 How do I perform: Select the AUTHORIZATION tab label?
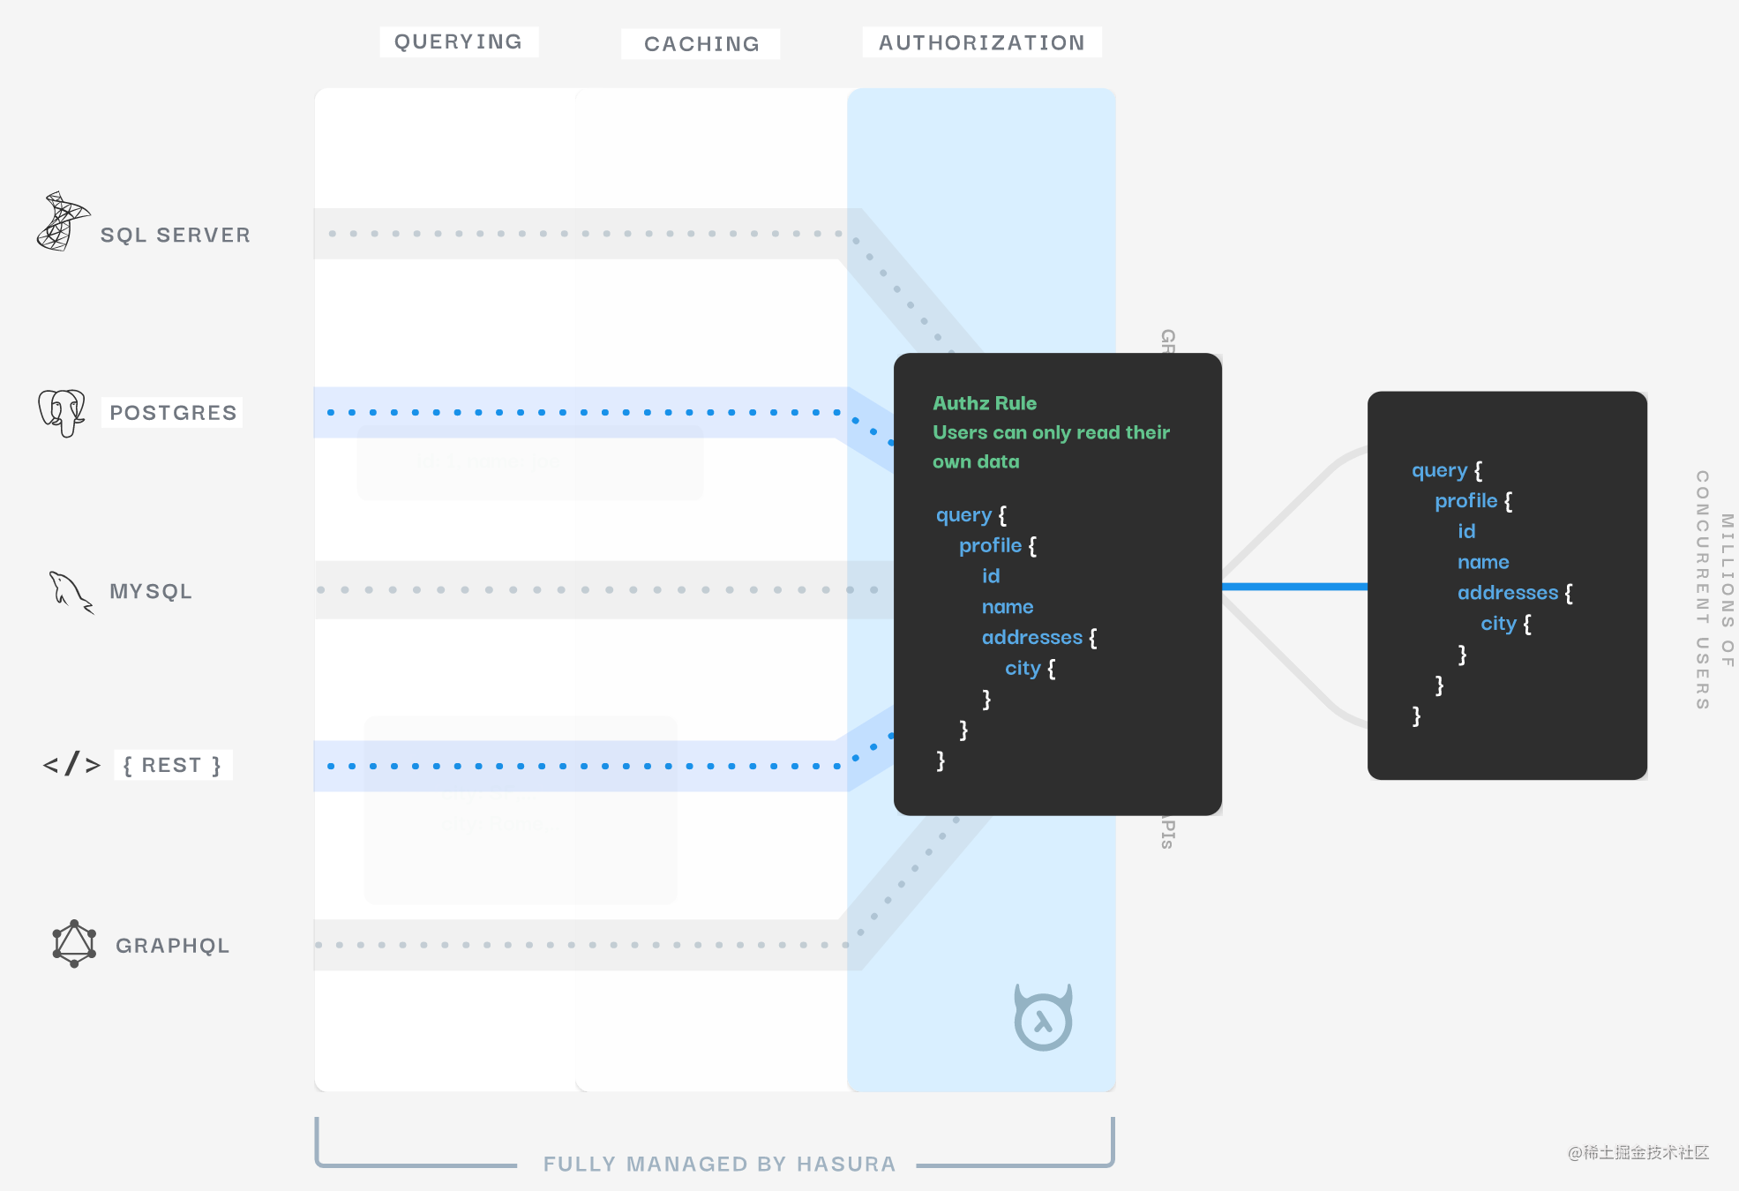point(982,42)
